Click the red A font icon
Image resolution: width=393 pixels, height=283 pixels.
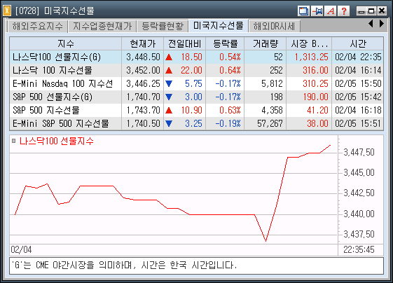click(331, 11)
